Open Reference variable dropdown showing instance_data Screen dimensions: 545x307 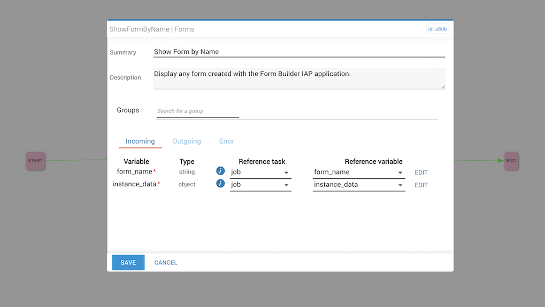359,185
